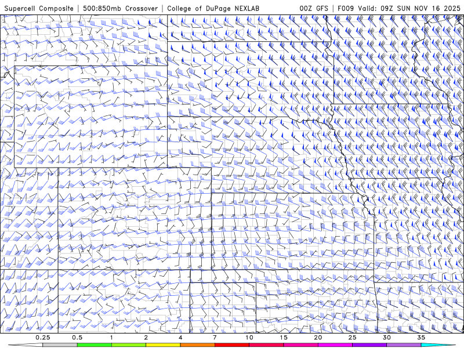Select the magenta 20–25 color bar segment

pyautogui.click(x=335, y=345)
